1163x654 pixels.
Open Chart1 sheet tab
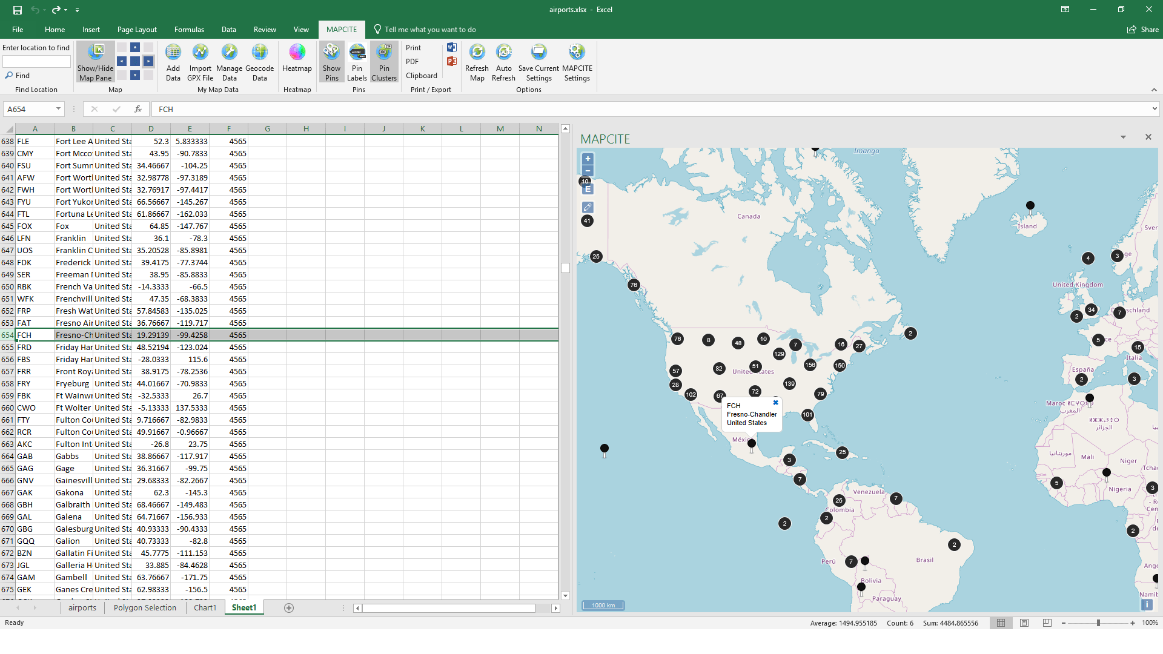coord(205,607)
